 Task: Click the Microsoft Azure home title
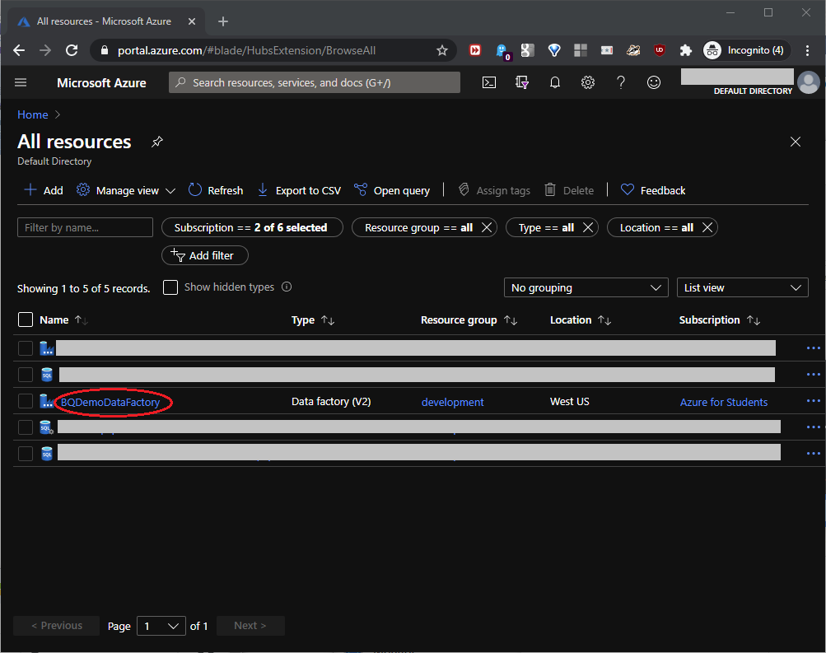(x=101, y=82)
